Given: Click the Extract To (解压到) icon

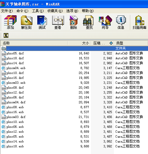Looking at the screenshot, I should [26, 20].
